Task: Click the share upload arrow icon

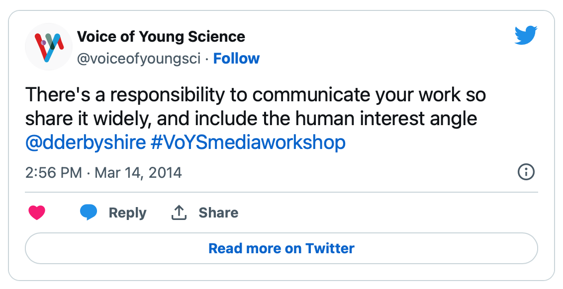Action: [179, 213]
